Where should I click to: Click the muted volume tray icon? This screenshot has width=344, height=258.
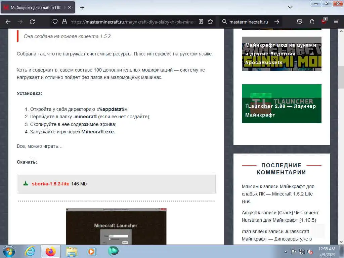[x=310, y=252]
